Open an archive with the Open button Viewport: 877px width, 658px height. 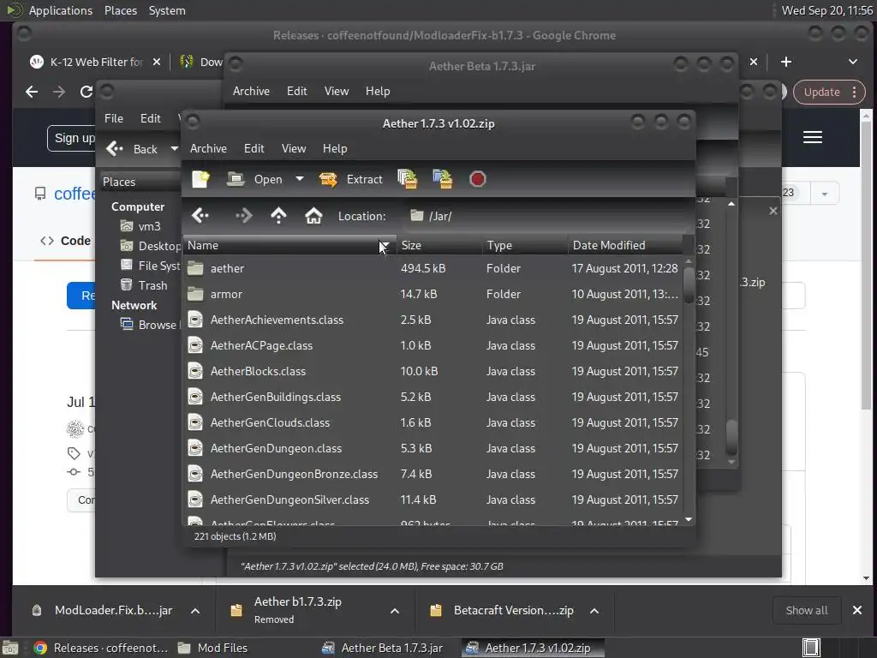point(254,179)
